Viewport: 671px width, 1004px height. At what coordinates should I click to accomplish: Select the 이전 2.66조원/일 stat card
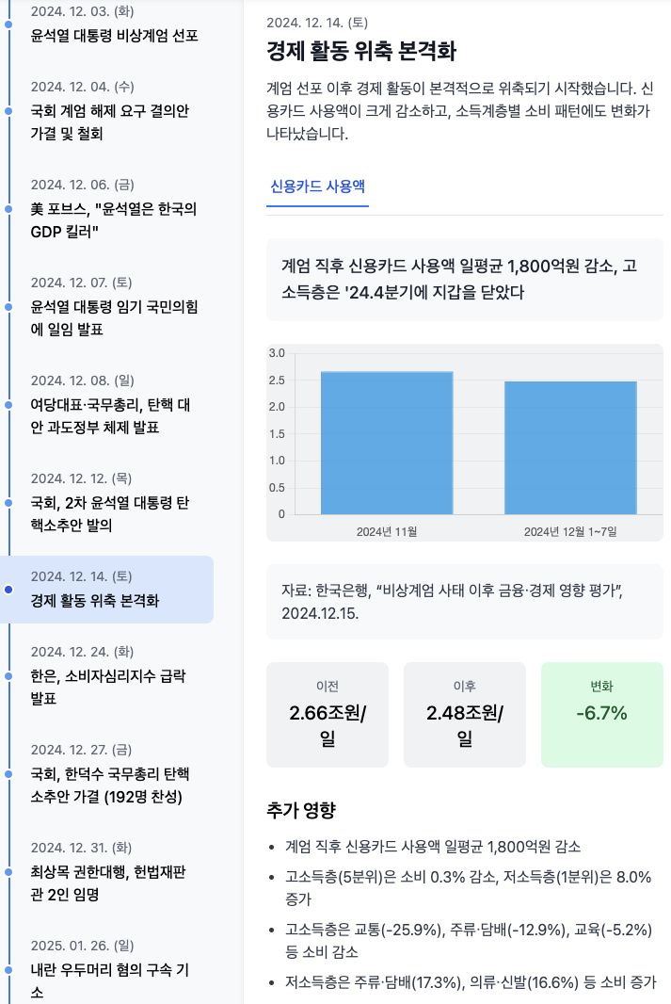coord(328,714)
